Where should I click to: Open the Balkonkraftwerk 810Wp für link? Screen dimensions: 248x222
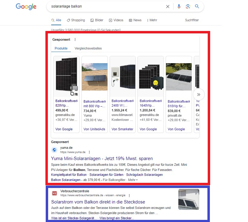[x=179, y=104]
